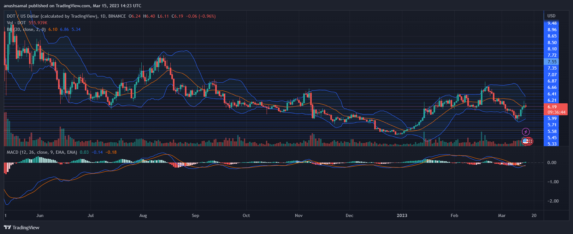The image size is (573, 234).
Task: Select the MACD (12, 26, close, 9) legend
Action: point(42,152)
